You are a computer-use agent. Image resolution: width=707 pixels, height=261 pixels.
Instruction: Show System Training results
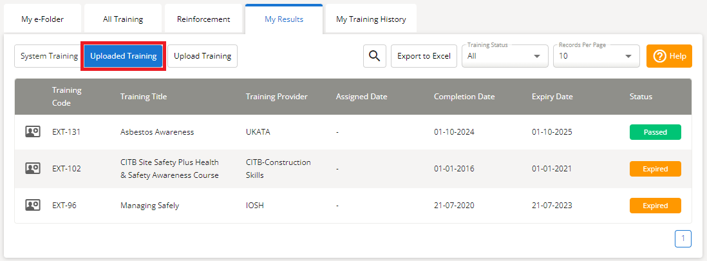[x=49, y=56]
